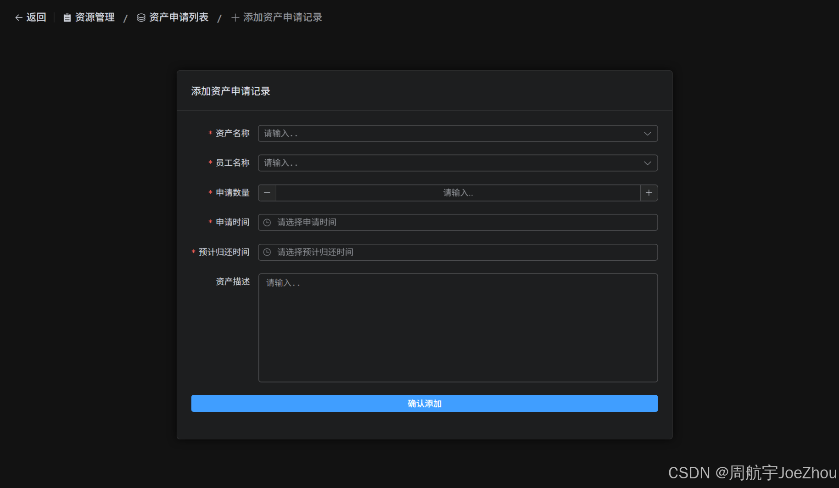Click the 员工名称 field label
839x488 pixels.
(x=233, y=163)
